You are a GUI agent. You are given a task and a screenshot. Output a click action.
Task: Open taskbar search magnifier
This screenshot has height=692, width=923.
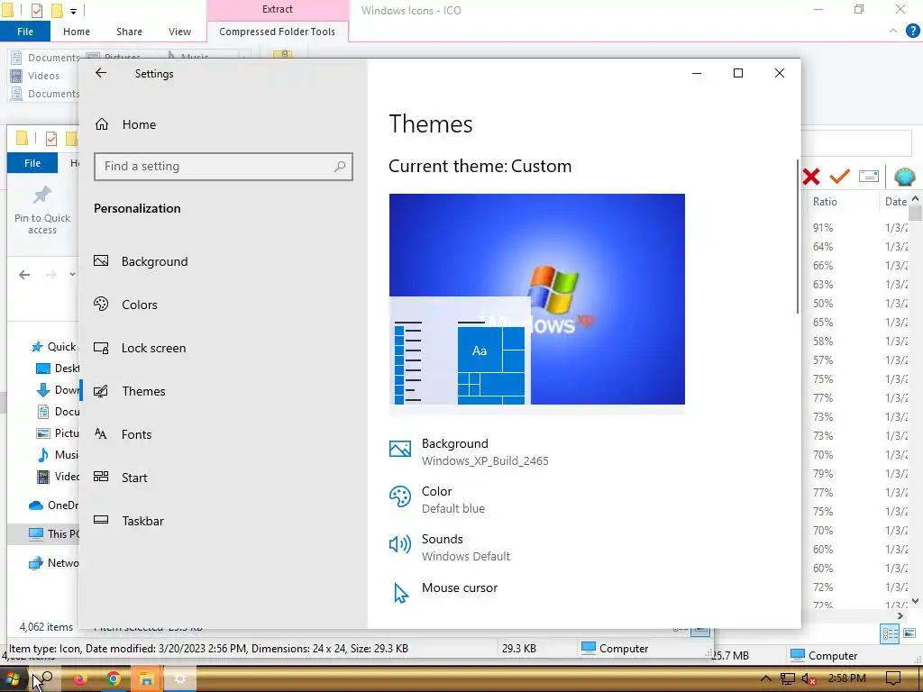(46, 679)
